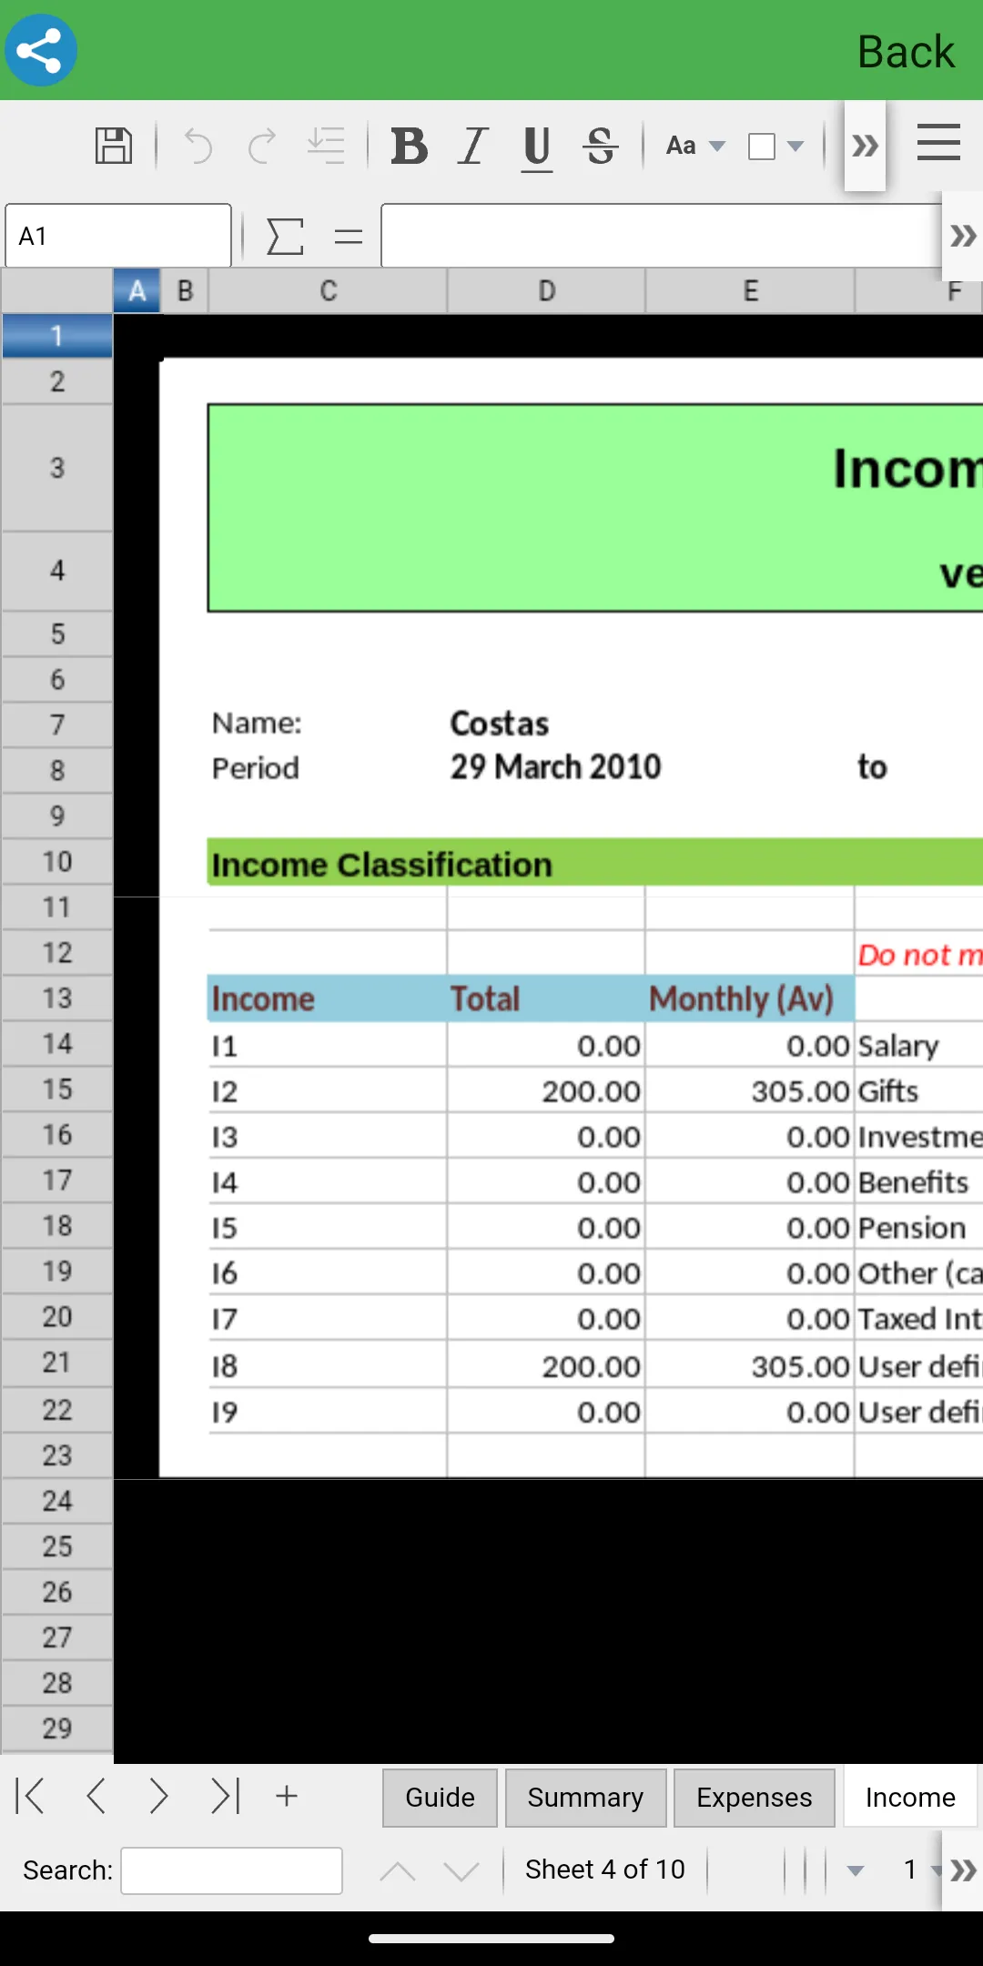Switch to the Expenses sheet tab
983x1966 pixels.
click(755, 1798)
